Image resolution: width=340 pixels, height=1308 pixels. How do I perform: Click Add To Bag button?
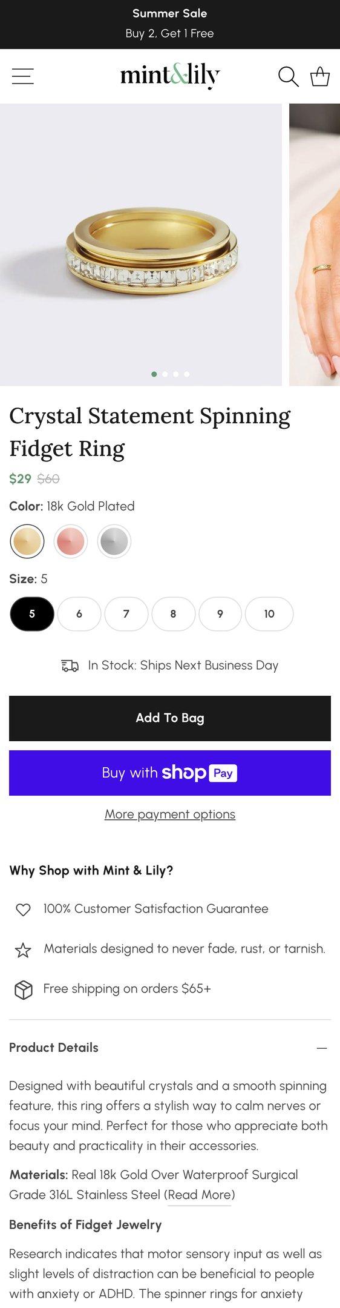170,718
